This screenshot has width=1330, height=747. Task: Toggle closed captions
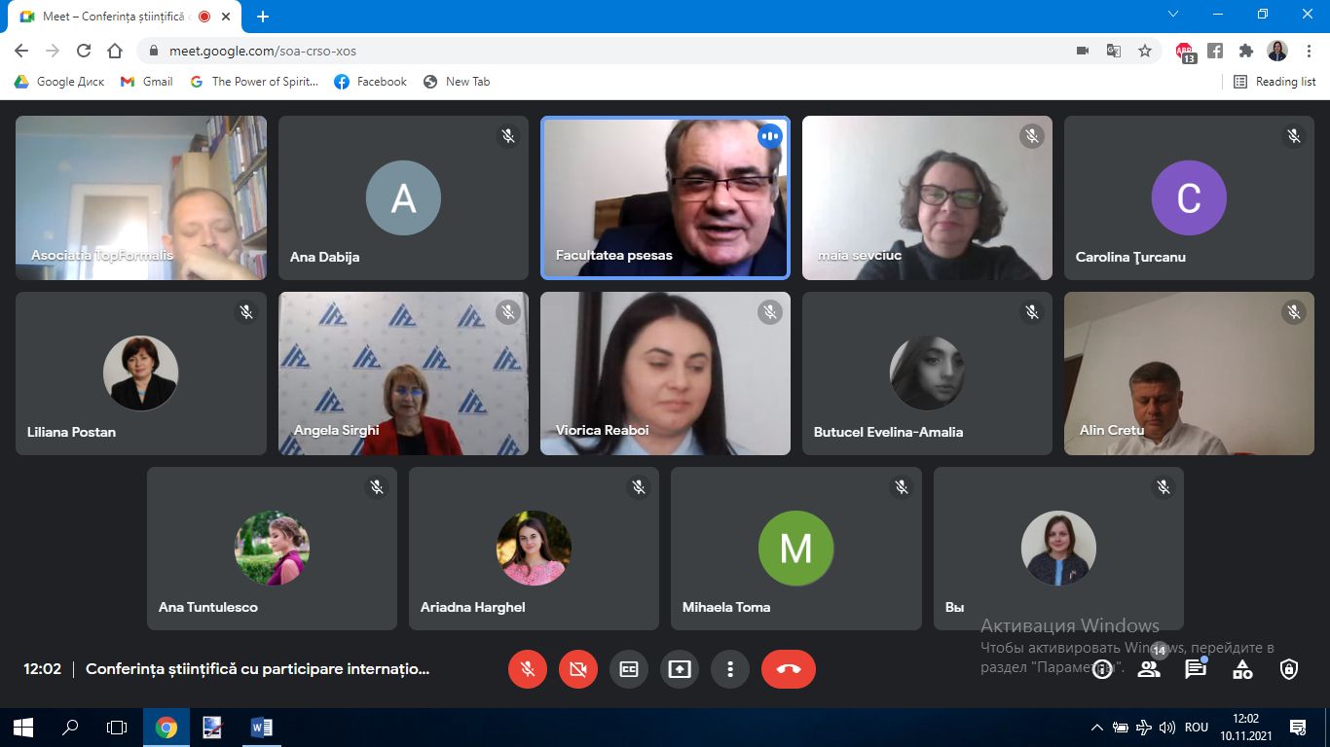[629, 669]
